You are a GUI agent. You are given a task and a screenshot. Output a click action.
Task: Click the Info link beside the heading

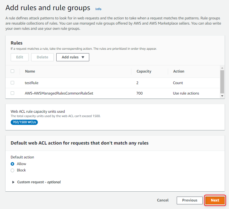[98, 9]
